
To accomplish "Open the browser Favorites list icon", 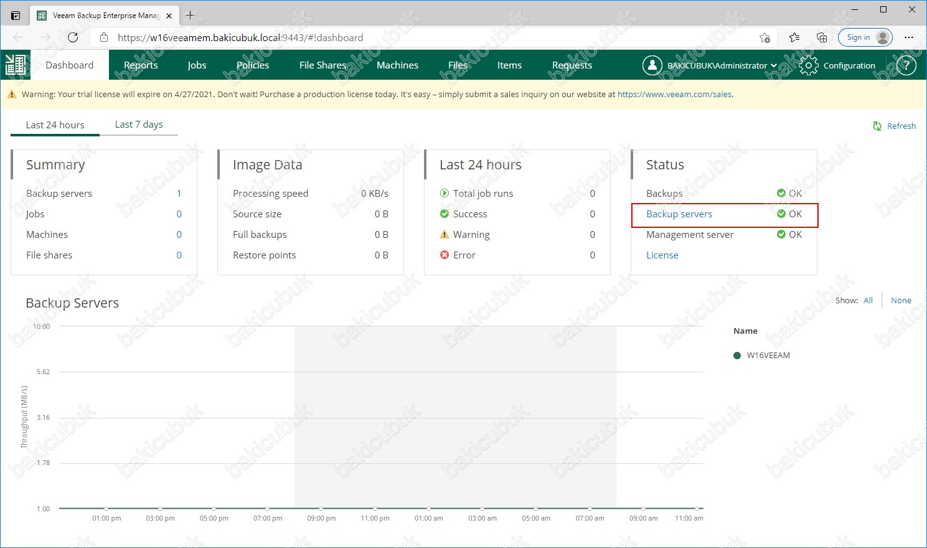I will pos(794,37).
